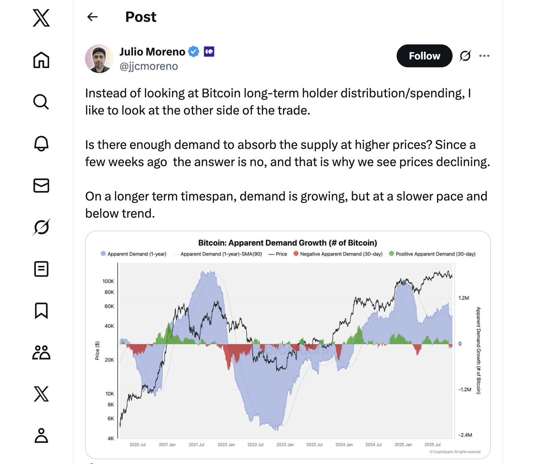This screenshot has height=464, width=558.
Task: Open Julio Moreno's profile picture
Action: click(99, 59)
